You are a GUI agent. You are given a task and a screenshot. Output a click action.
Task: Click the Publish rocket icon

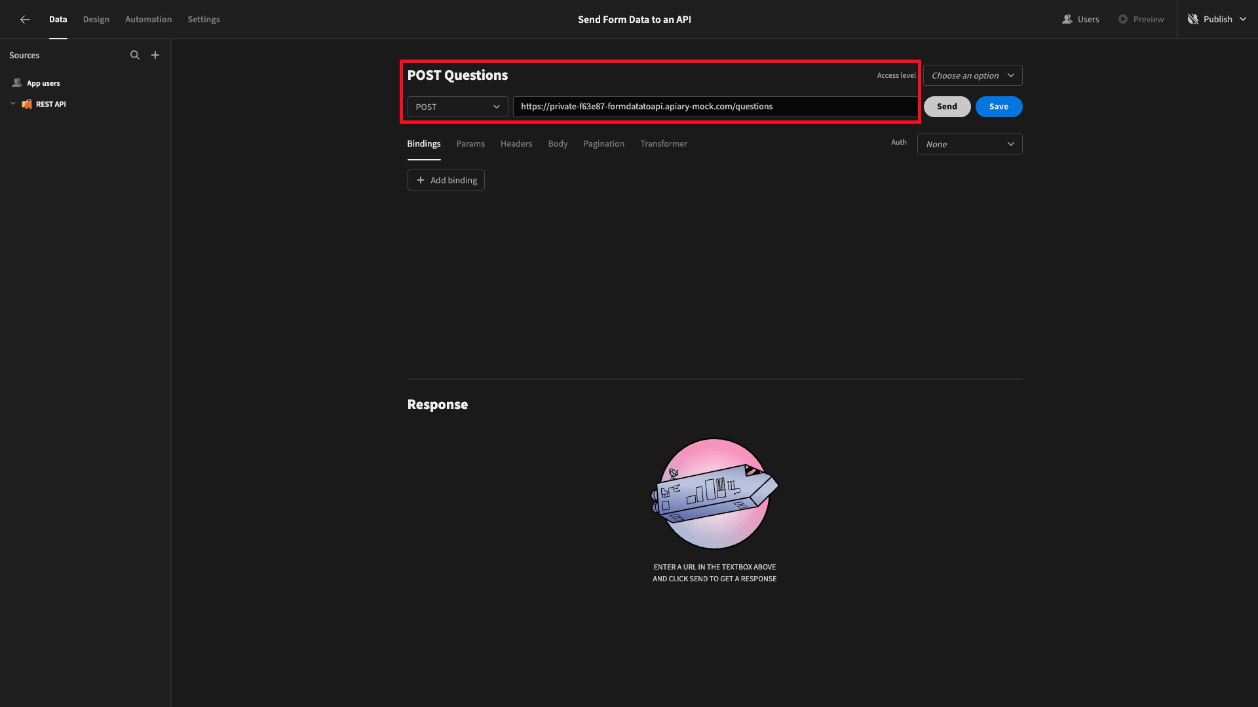pos(1193,20)
